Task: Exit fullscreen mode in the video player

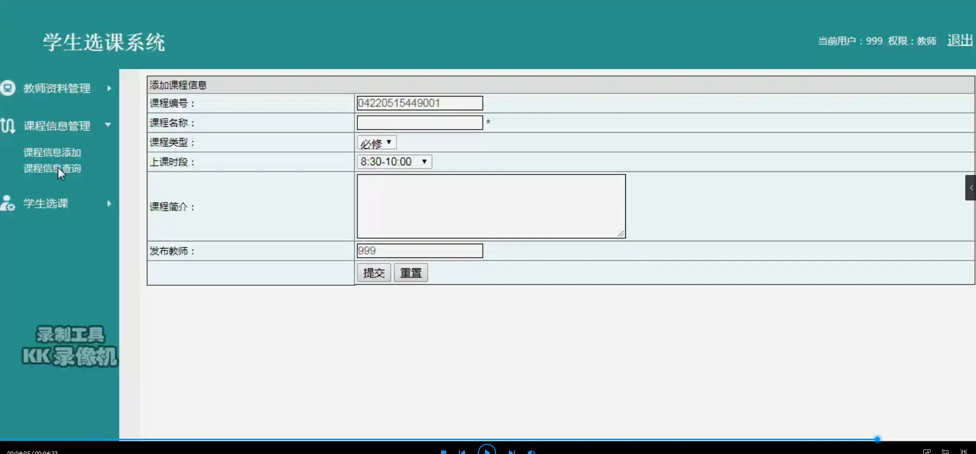Action: pos(964,451)
